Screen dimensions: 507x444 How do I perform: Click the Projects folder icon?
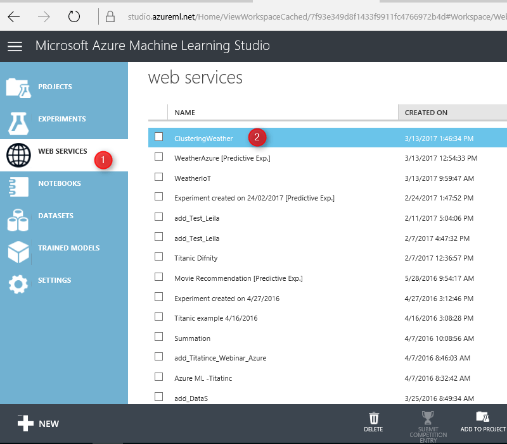18,87
